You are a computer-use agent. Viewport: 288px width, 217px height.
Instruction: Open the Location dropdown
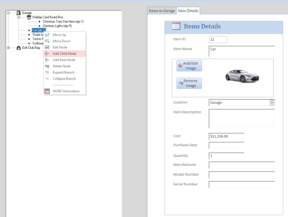[272, 103]
